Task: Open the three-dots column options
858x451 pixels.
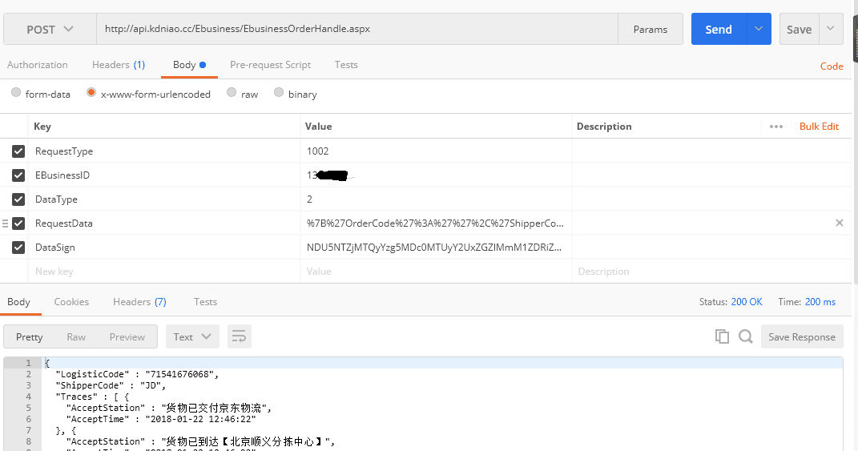Action: [x=776, y=127]
